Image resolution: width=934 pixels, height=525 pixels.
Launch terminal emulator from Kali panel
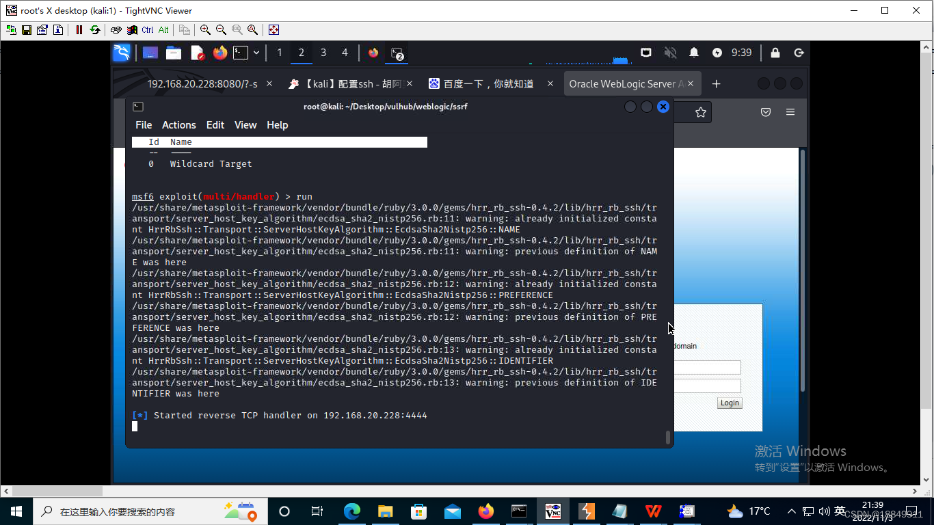240,53
